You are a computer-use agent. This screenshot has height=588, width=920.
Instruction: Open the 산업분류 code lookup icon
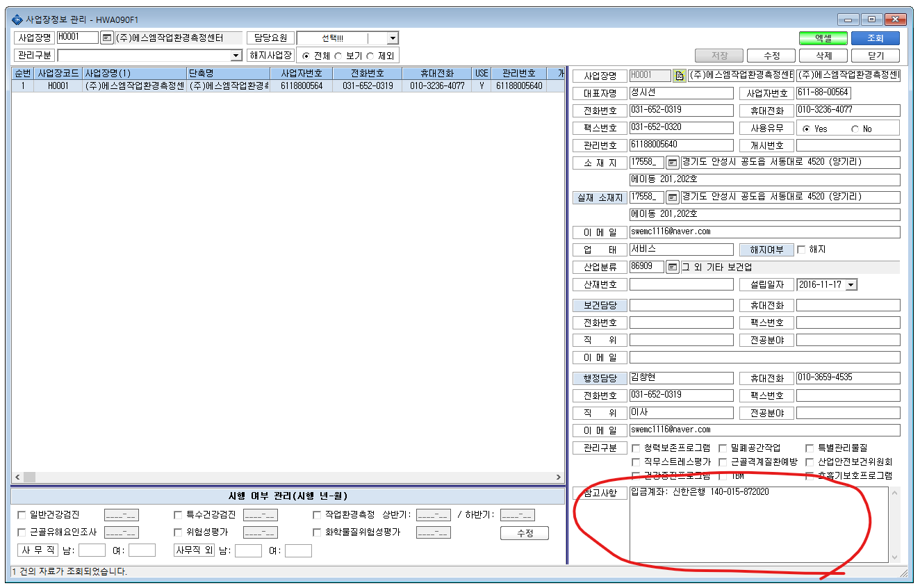(673, 267)
